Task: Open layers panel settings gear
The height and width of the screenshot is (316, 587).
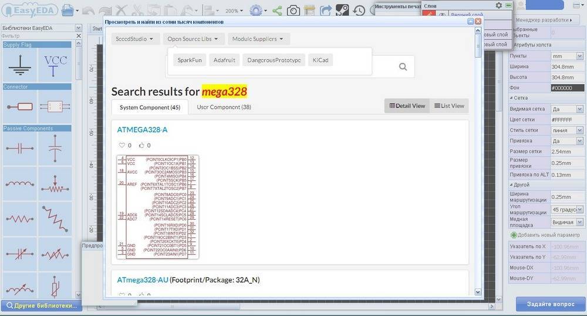Action: (x=498, y=5)
